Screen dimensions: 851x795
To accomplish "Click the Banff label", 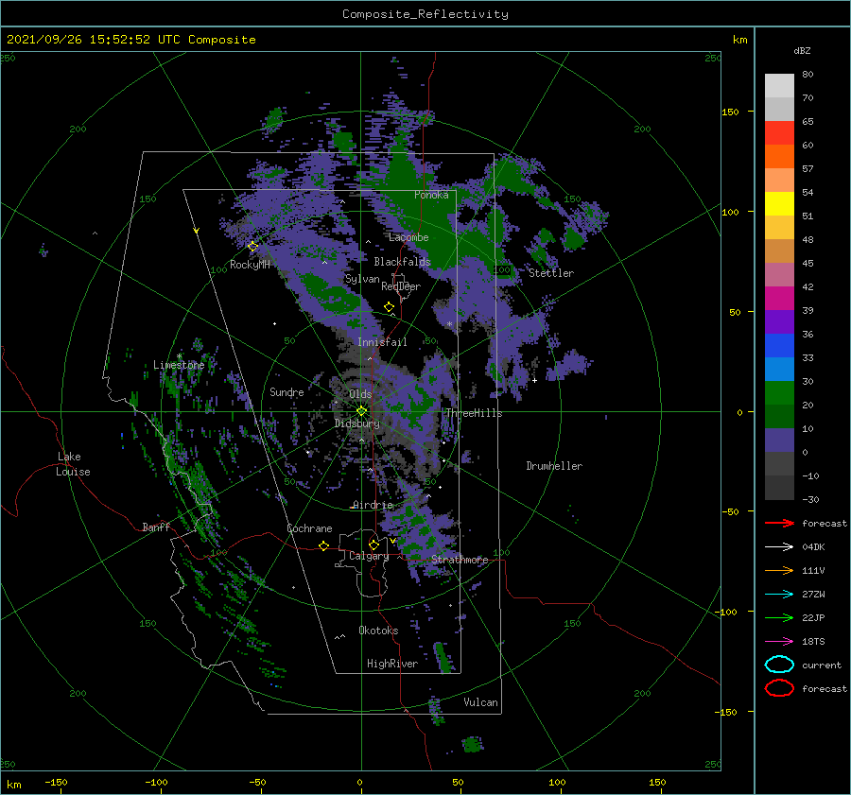I will 156,527.
